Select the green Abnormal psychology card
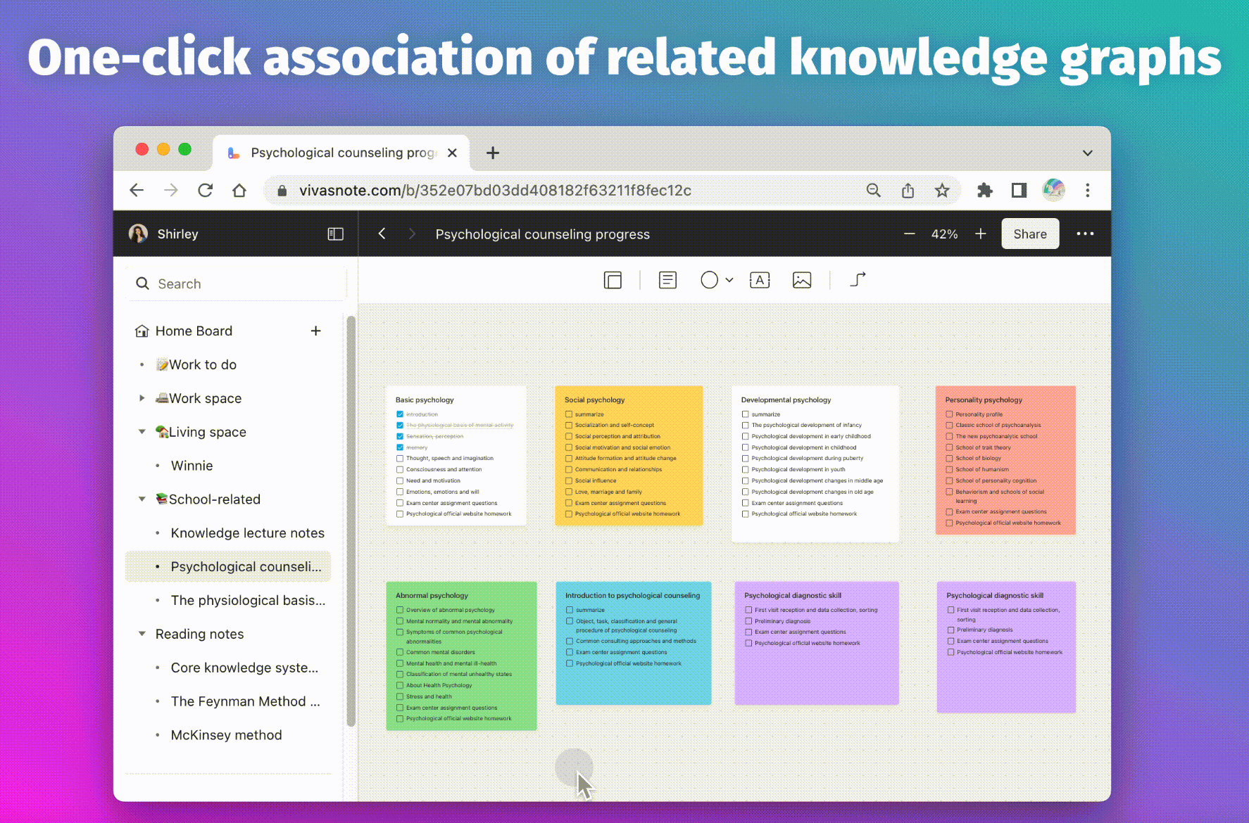The image size is (1249, 823). tap(461, 656)
